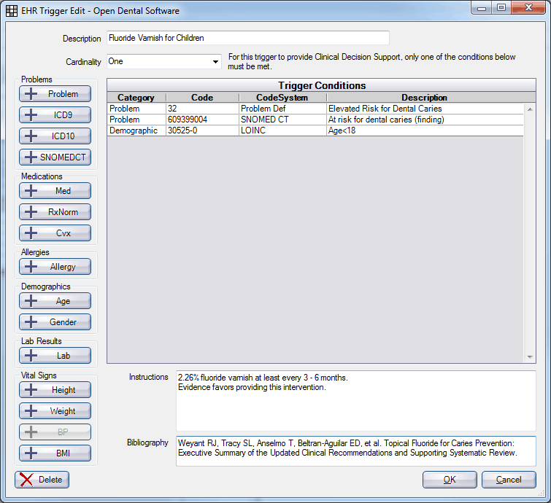Click the red X Delete button
Image resolution: width=551 pixels, height=503 pixels.
click(x=42, y=480)
